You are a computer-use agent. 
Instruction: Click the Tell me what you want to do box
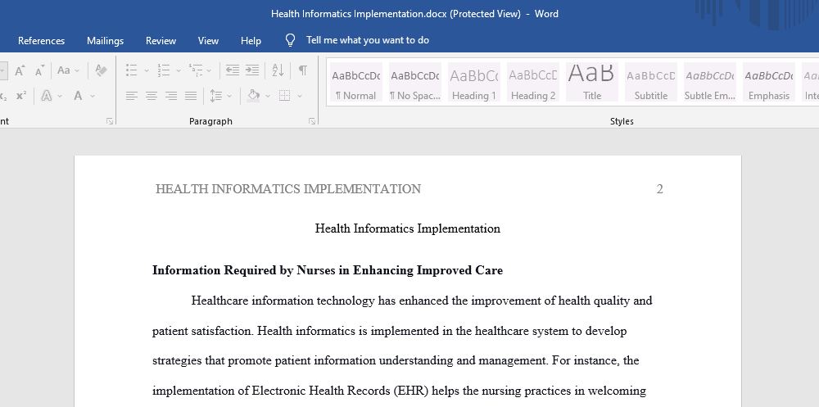pyautogui.click(x=368, y=40)
